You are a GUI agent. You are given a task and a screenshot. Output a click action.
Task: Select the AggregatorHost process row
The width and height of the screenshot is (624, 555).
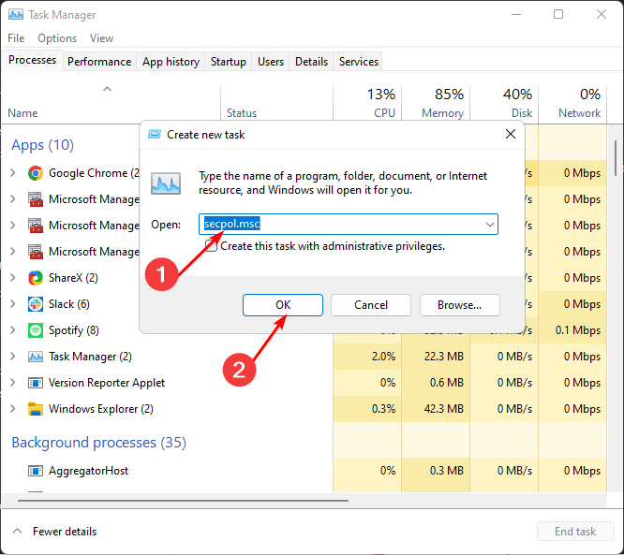305,471
